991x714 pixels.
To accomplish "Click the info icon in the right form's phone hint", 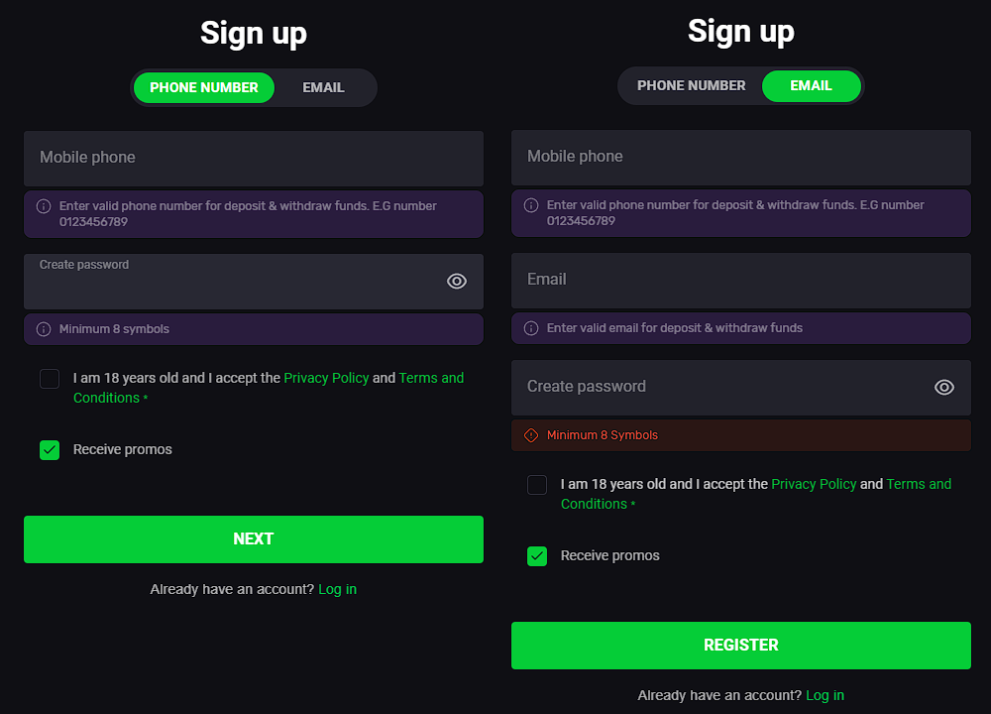I will (530, 205).
